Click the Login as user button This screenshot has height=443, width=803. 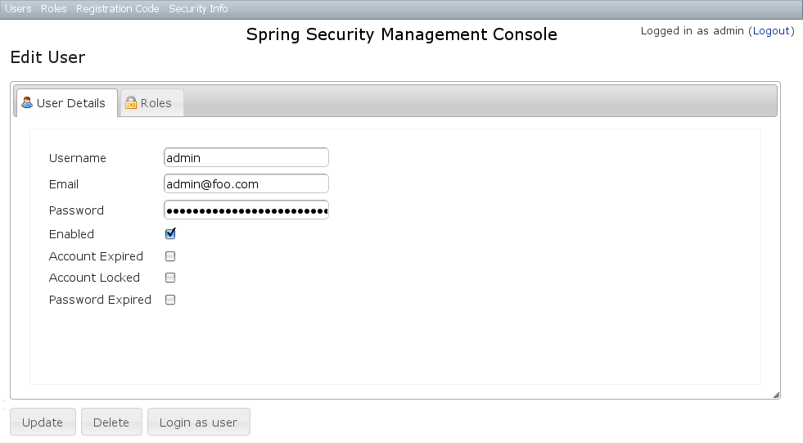point(198,423)
